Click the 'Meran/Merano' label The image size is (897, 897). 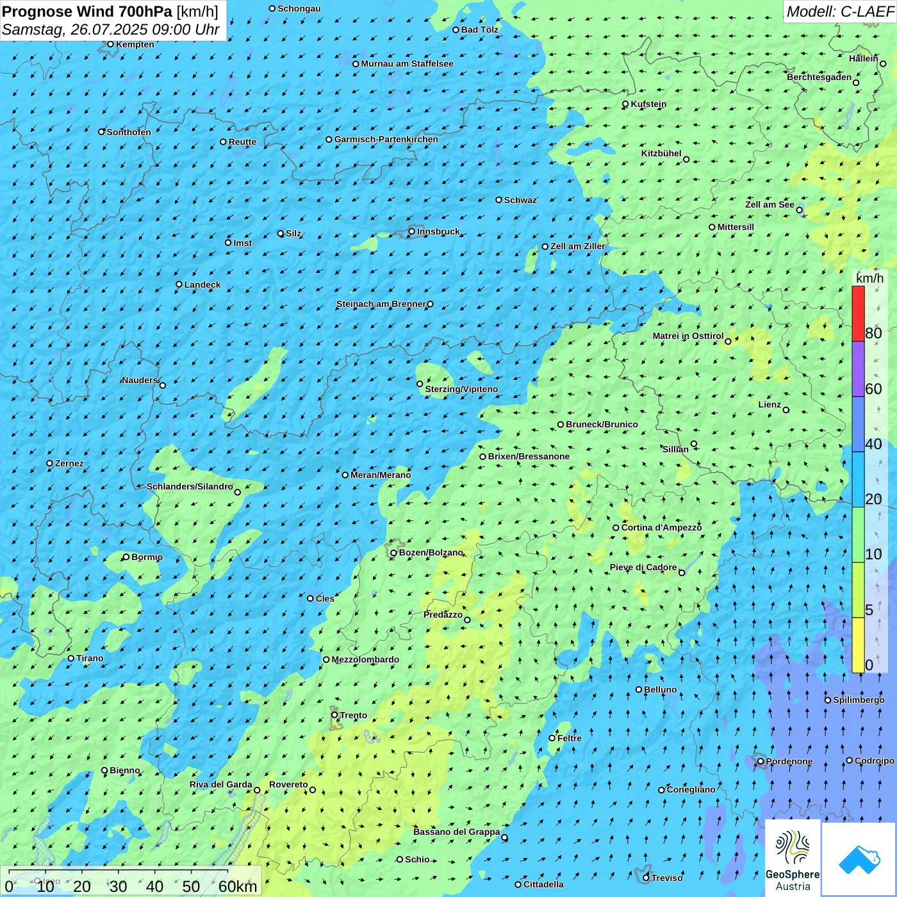[x=381, y=475]
